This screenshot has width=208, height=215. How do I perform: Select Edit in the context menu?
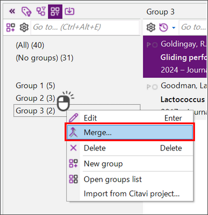coord(130,118)
